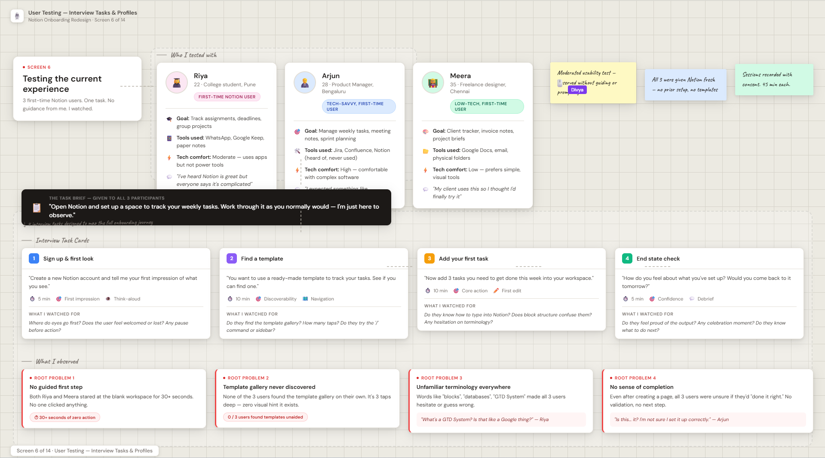Click the Divya collaborator cursor label
The width and height of the screenshot is (825, 458).
(577, 90)
